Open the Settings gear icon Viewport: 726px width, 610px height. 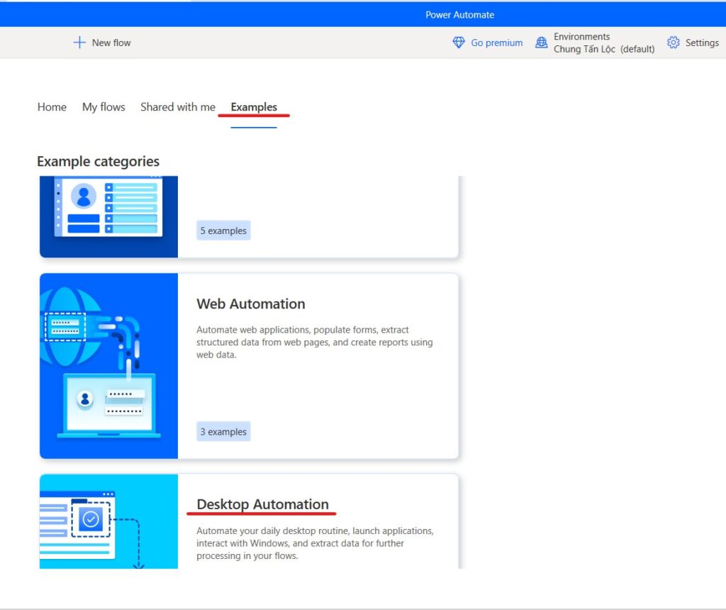672,43
